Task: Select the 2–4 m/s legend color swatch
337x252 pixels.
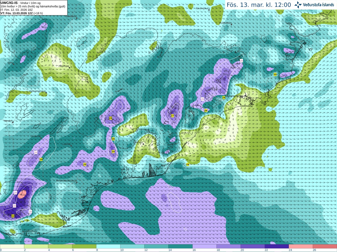Action: pos(36,246)
